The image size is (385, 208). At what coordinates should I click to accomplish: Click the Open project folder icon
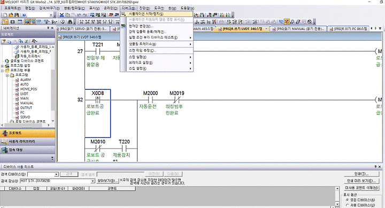coord(11,15)
